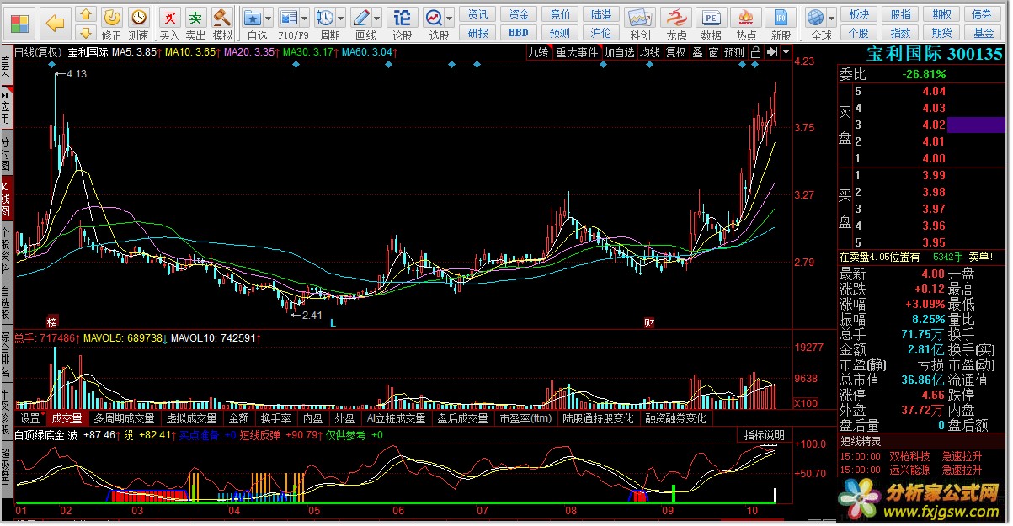Screen dimensions: 1013x526
Task: Select the 融资融券变化 indicator tab
Action: (x=676, y=418)
